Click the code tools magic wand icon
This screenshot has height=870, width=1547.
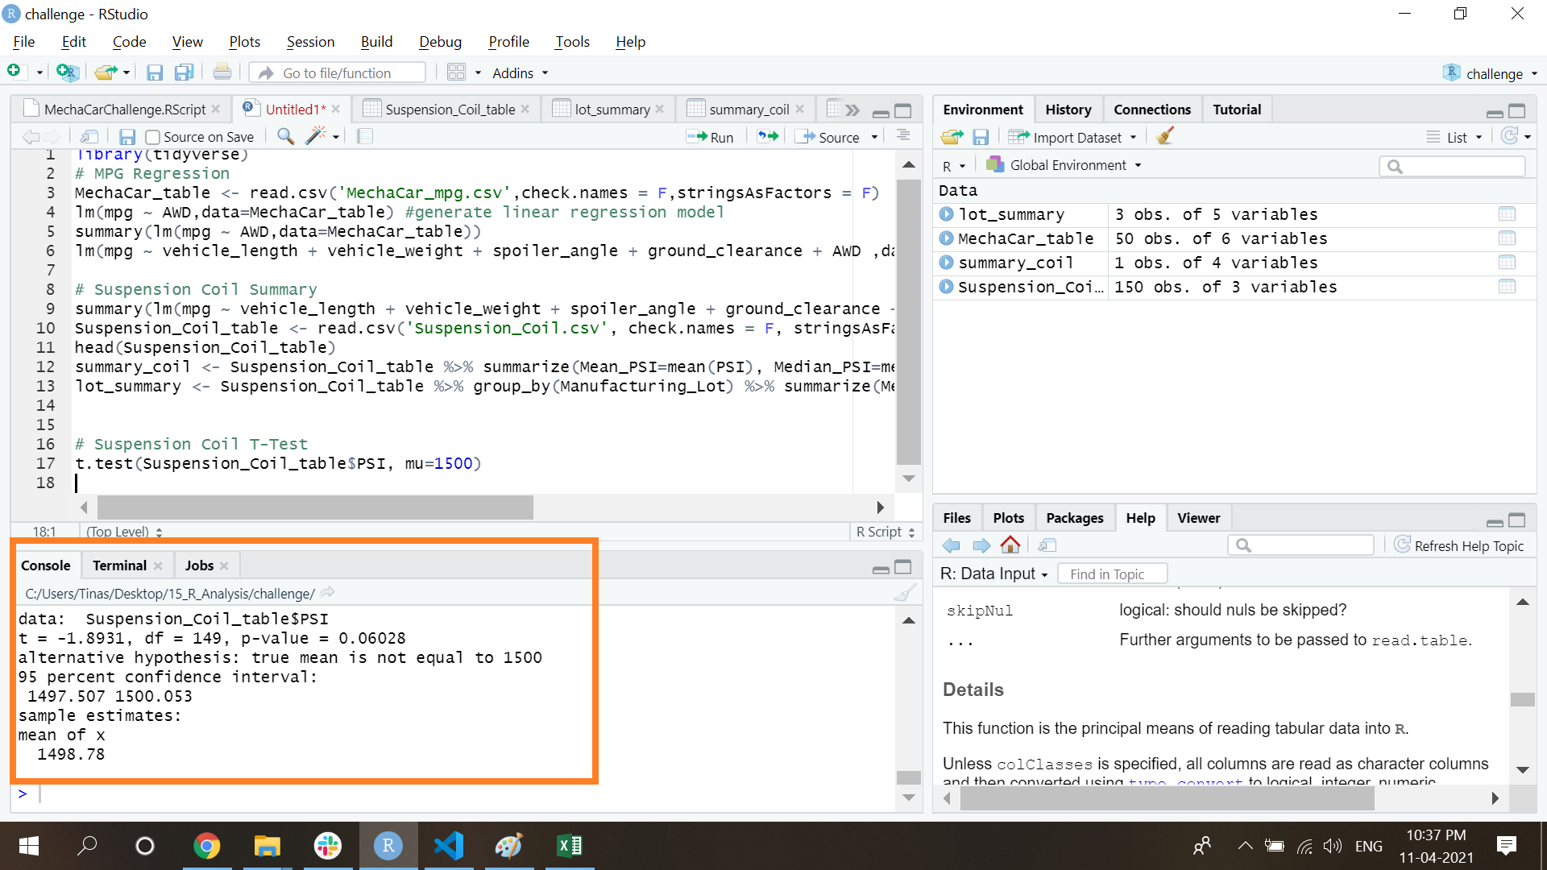[316, 136]
